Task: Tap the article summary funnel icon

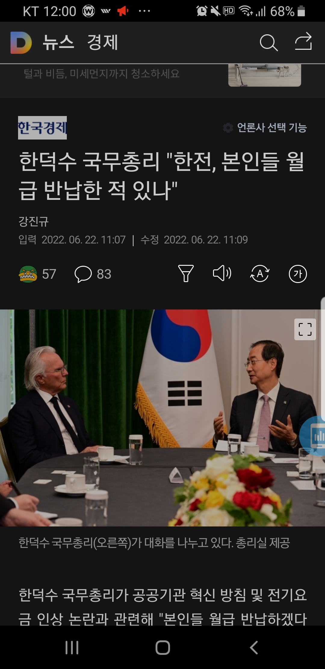Action: click(x=186, y=273)
